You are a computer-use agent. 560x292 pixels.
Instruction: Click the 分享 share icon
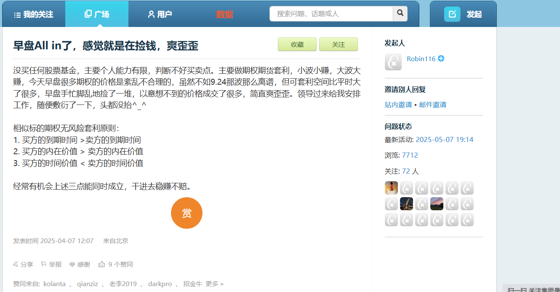(16, 264)
